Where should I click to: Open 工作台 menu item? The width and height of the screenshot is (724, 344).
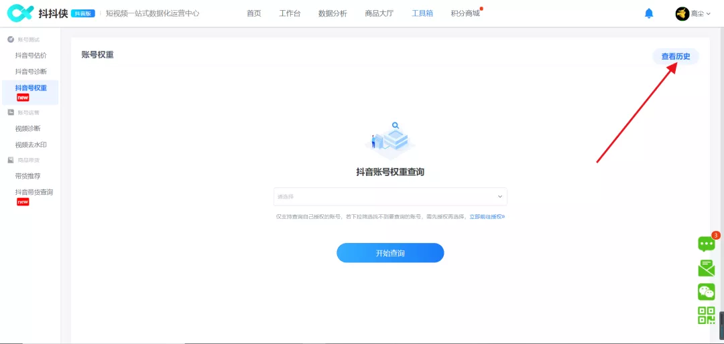(x=290, y=13)
